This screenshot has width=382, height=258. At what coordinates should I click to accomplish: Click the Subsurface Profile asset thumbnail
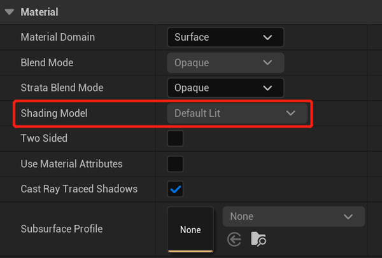coord(190,229)
